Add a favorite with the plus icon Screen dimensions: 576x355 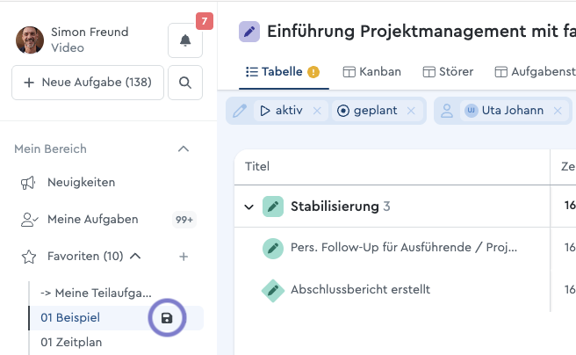(x=184, y=257)
